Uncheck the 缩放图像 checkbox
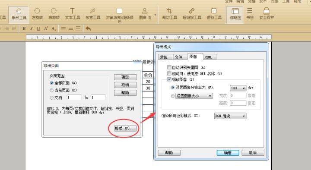The height and width of the screenshot is (170, 311). click(x=169, y=79)
